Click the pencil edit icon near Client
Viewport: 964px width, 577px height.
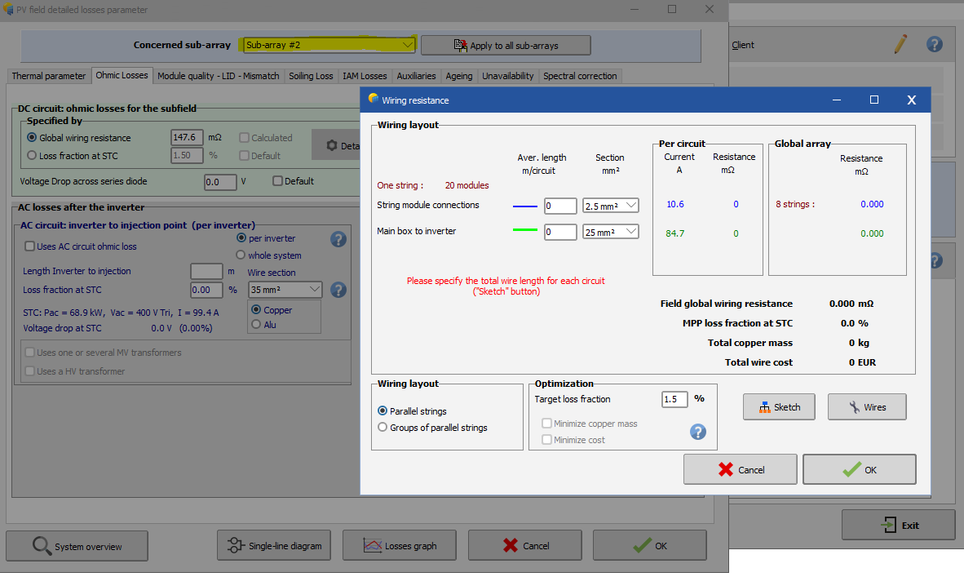[x=900, y=45]
